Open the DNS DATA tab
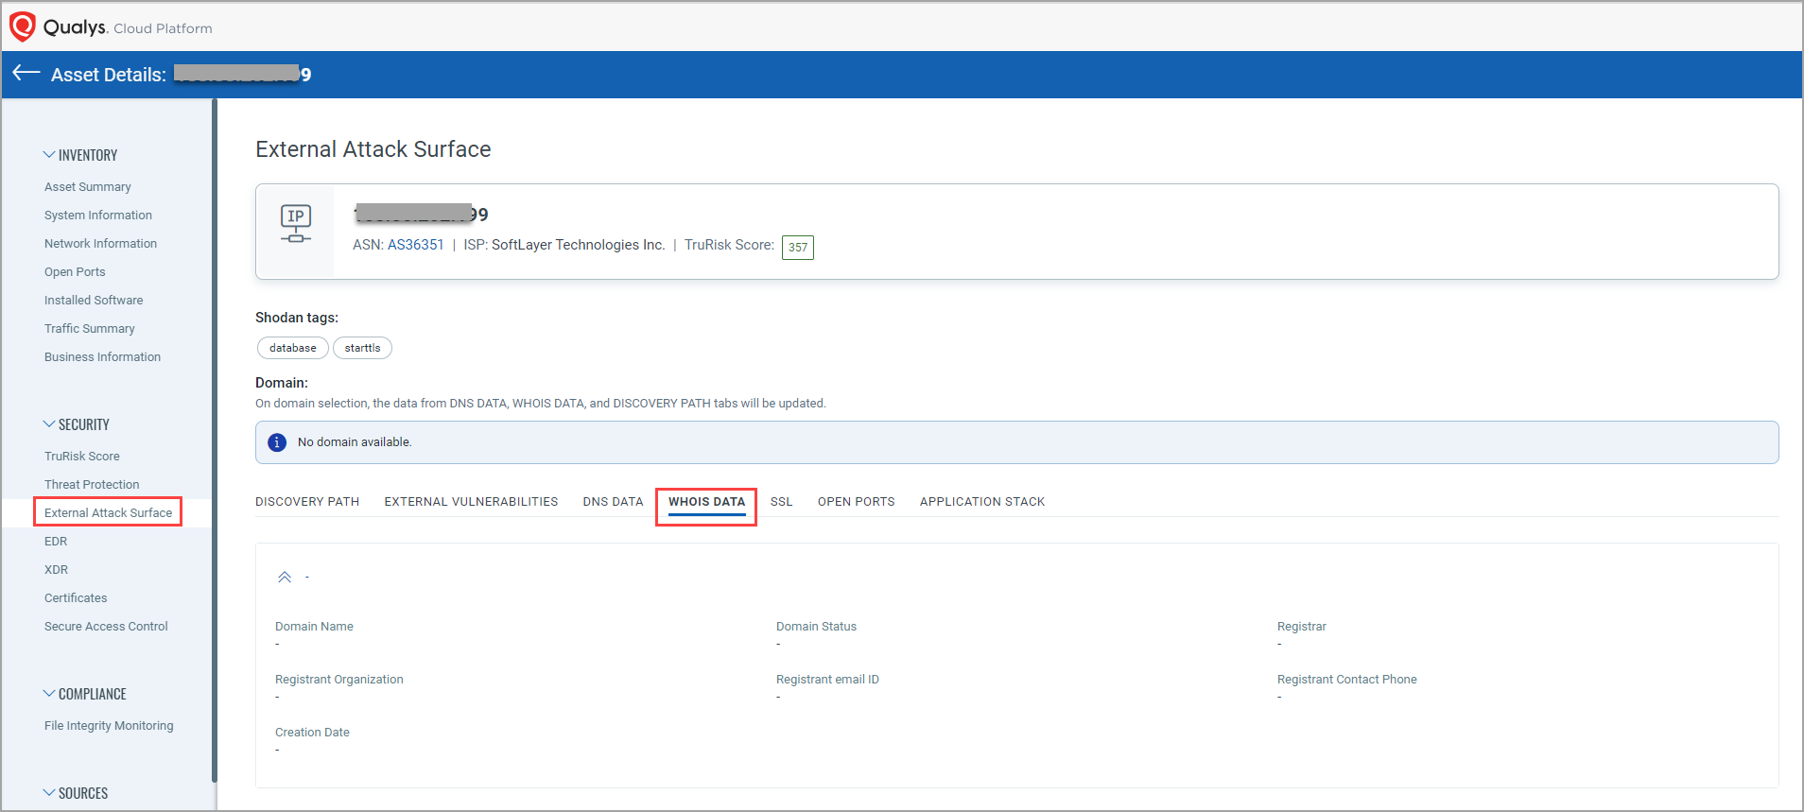Image resolution: width=1804 pixels, height=812 pixels. click(x=613, y=502)
